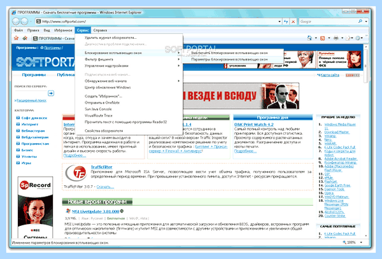Click the Home icon in command bar
This screenshot has width=382, height=259.
pyautogui.click(x=309, y=38)
